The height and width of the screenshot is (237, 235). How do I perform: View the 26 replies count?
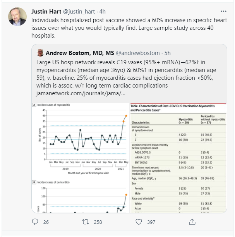(x=46, y=222)
